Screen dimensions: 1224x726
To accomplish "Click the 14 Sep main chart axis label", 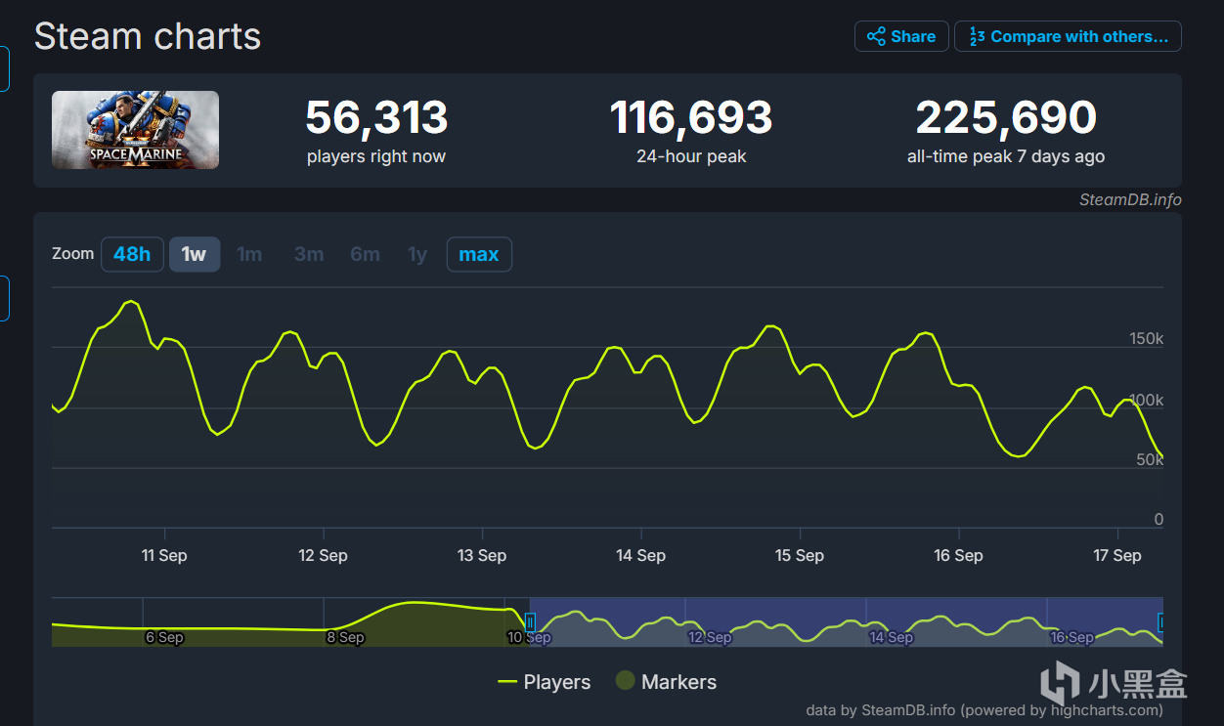I will coord(640,555).
